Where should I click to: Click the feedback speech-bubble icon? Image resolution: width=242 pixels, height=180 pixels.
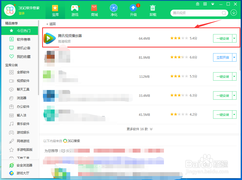[x=63, y=151]
